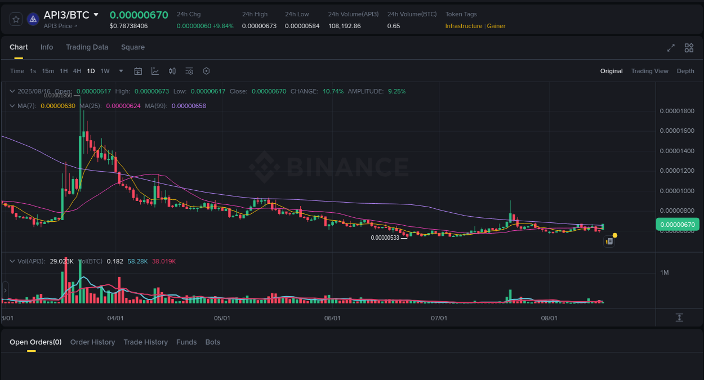Collapse the Vol(API3) panel chevron

tap(11, 261)
